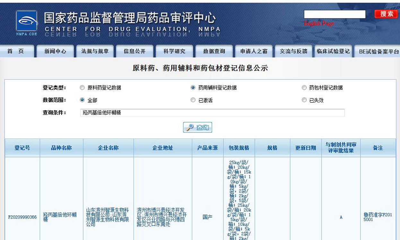Click the magnifier query button
400x240 pixels.
[x=197, y=127]
